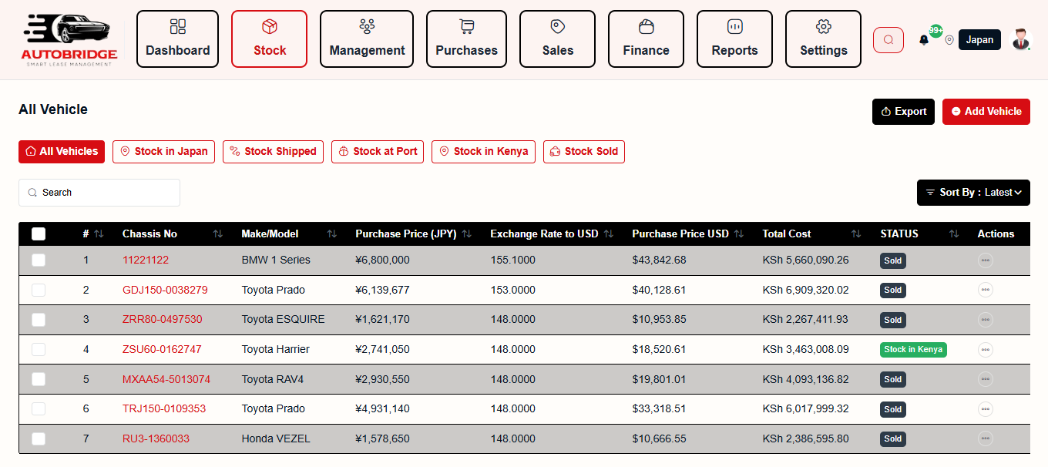Viewport: 1048px width, 467px height.
Task: Open chassis link GDJ150-0038279
Action: click(x=165, y=291)
